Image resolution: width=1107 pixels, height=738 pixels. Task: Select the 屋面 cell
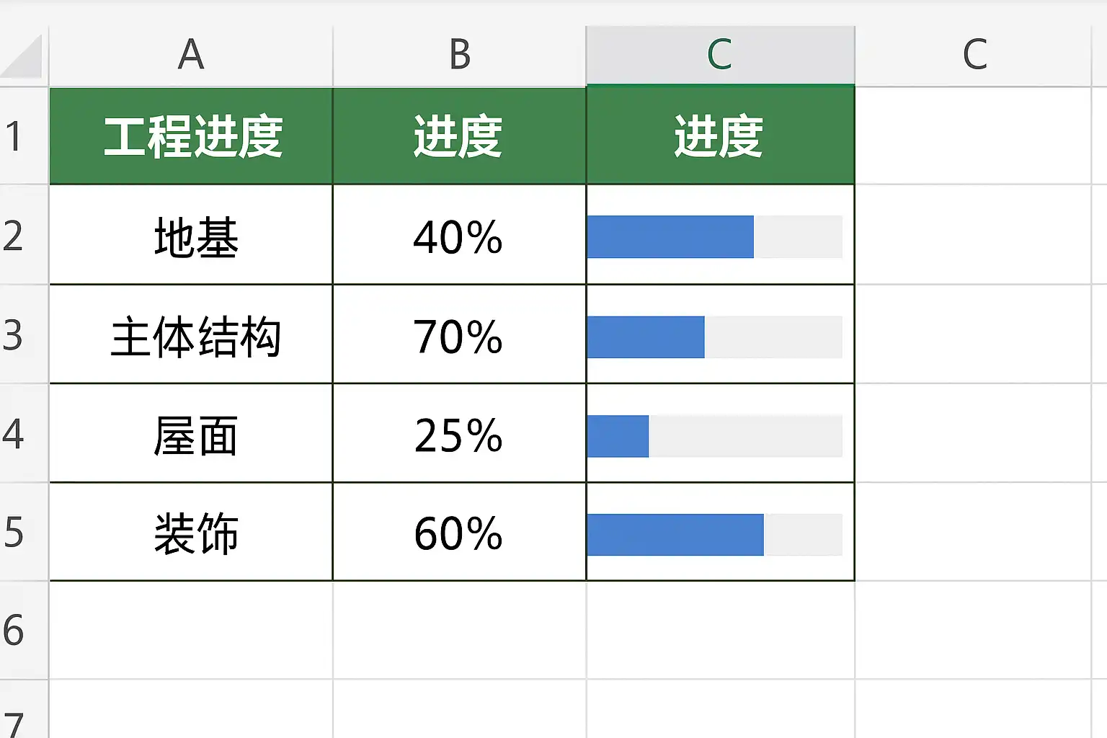[x=192, y=435]
